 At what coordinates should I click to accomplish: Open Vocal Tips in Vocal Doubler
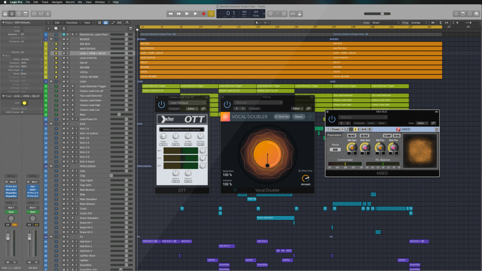pos(282,117)
